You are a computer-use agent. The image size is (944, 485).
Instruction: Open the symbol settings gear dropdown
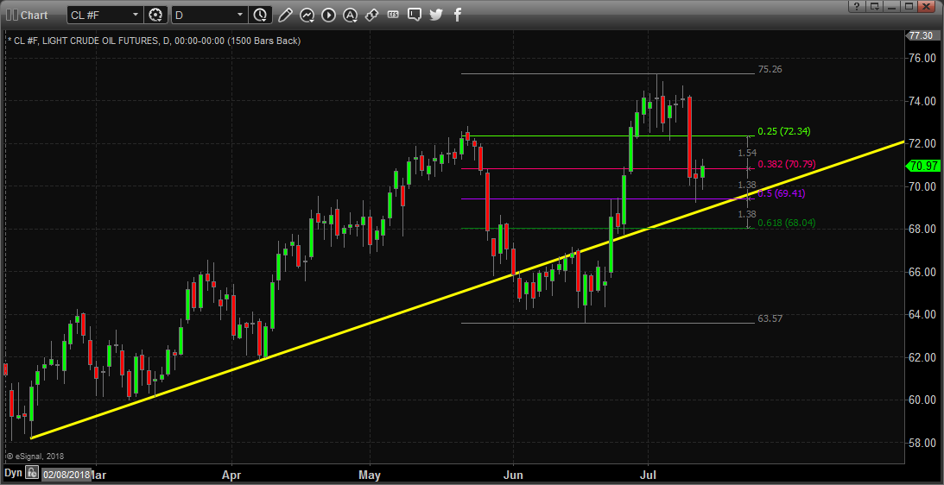tap(155, 15)
